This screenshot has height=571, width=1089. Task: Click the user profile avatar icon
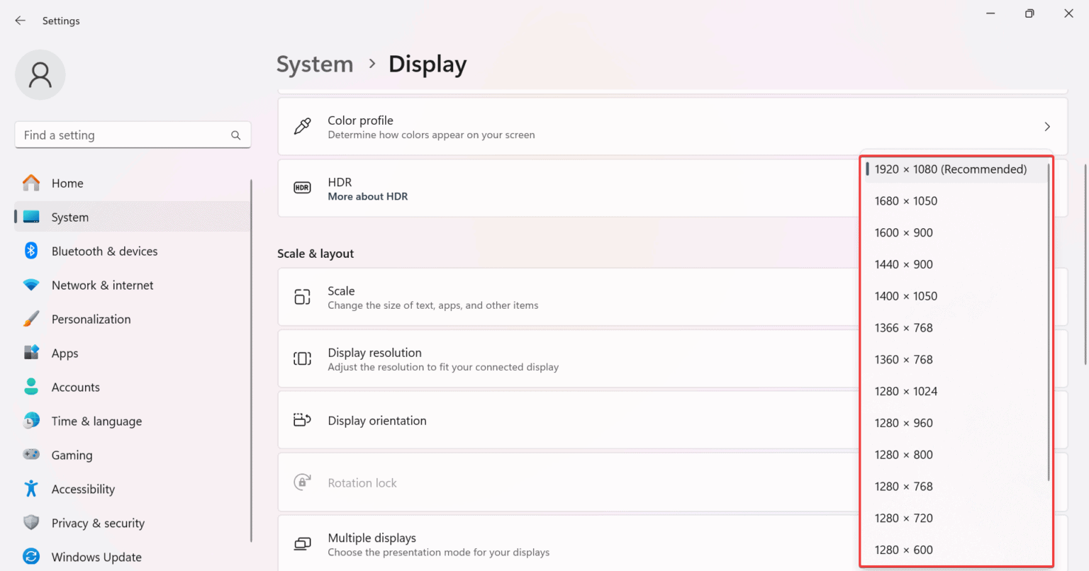point(40,75)
